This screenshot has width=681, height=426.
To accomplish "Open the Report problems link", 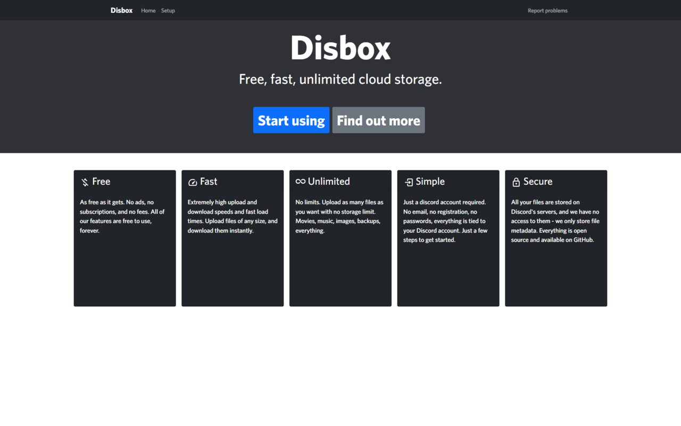I will pyautogui.click(x=547, y=10).
